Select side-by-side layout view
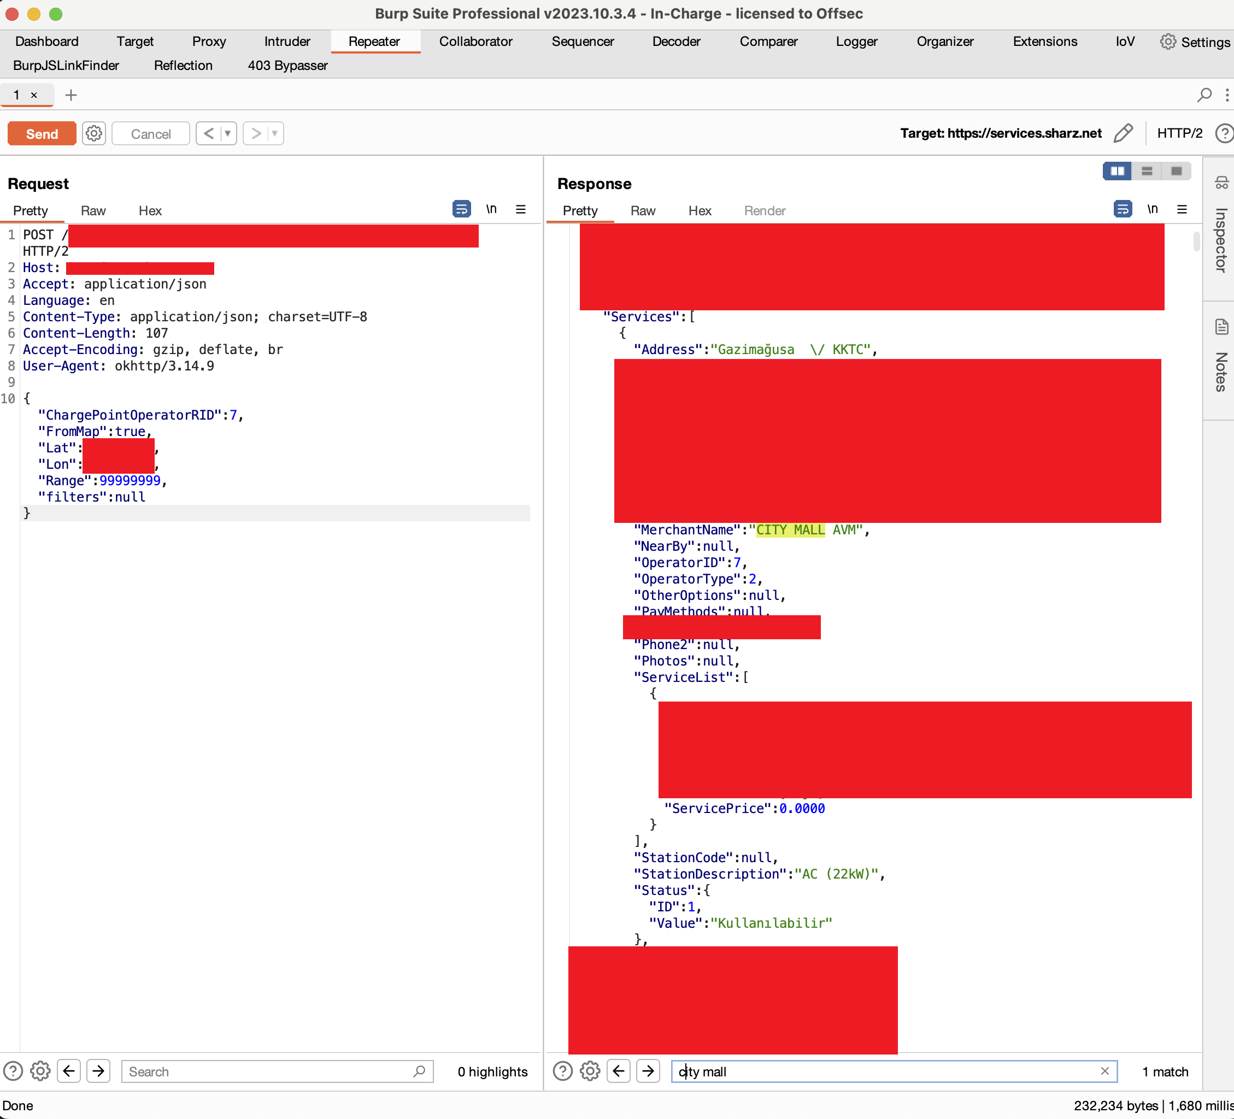Viewport: 1234px width, 1119px height. coord(1117,172)
